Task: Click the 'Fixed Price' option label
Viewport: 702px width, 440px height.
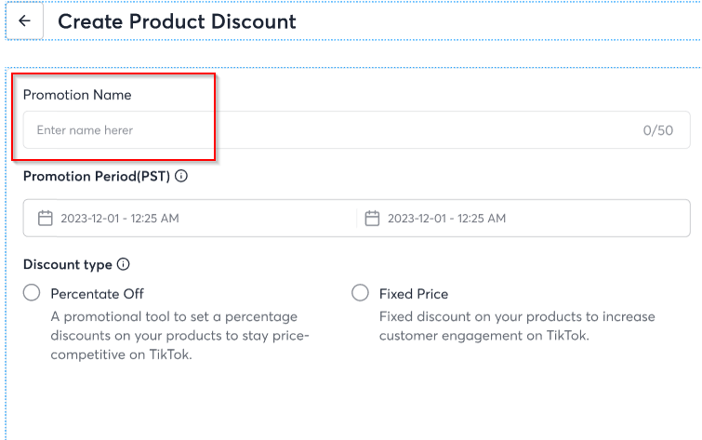Action: pyautogui.click(x=414, y=294)
